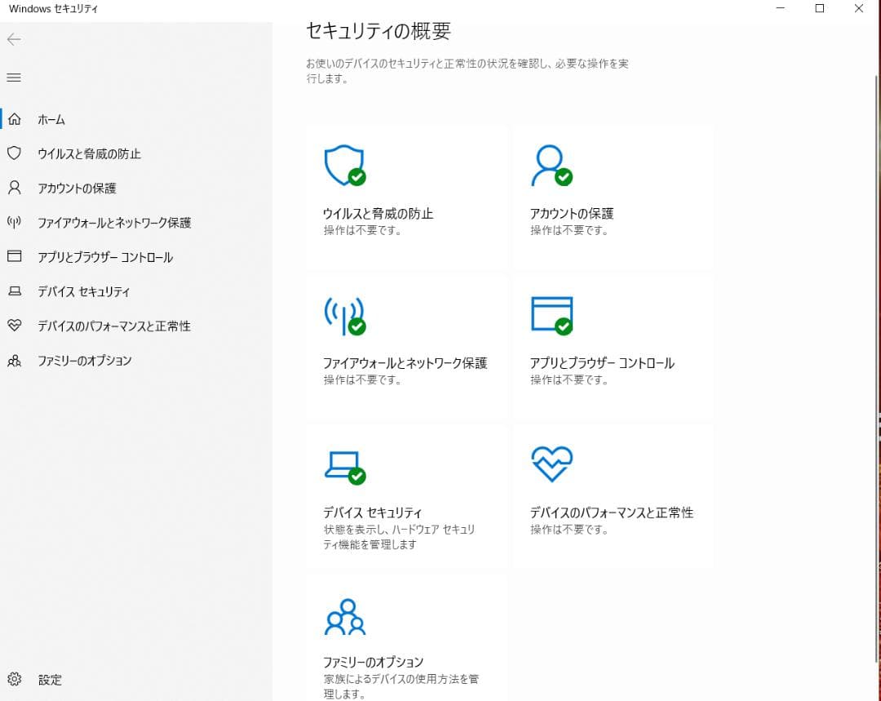This screenshot has height=701, width=881.
Task: Open the デバイス セキュリティ tile title
Action: point(372,512)
